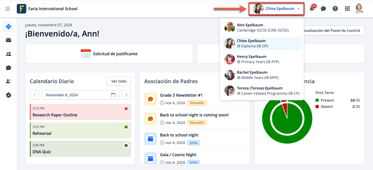Image resolution: width=373 pixels, height=170 pixels.
Task: Click the Ver todo button
Action: tap(119, 81)
